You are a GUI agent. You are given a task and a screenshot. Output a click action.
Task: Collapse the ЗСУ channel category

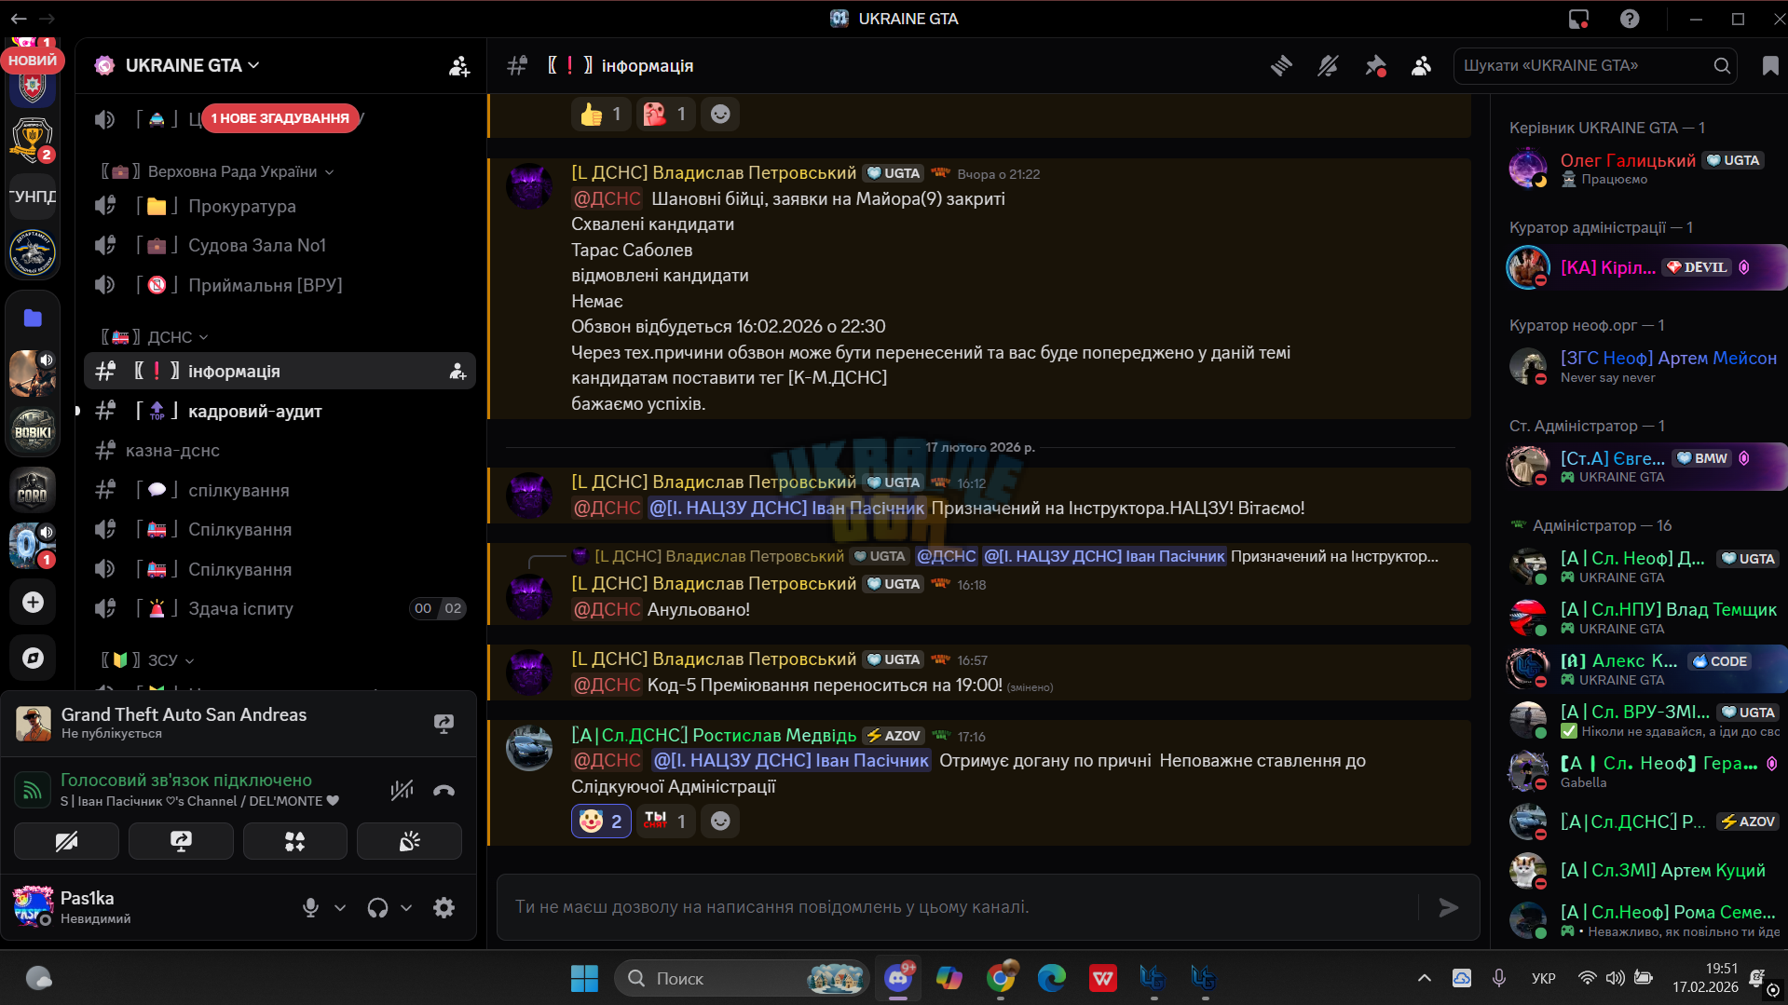coord(147,660)
